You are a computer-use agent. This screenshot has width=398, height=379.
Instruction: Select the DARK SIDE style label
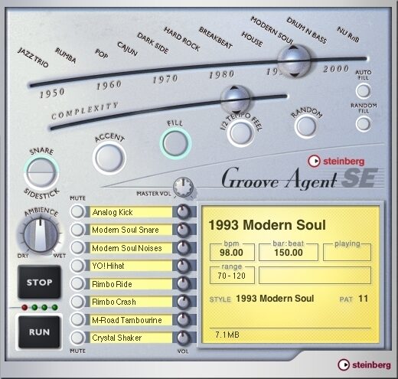pos(153,43)
